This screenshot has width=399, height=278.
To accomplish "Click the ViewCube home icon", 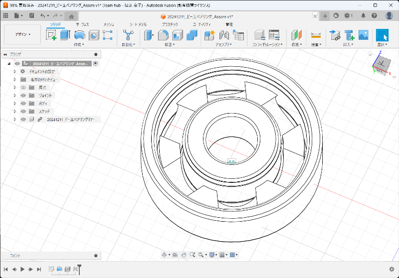I will coord(370,54).
